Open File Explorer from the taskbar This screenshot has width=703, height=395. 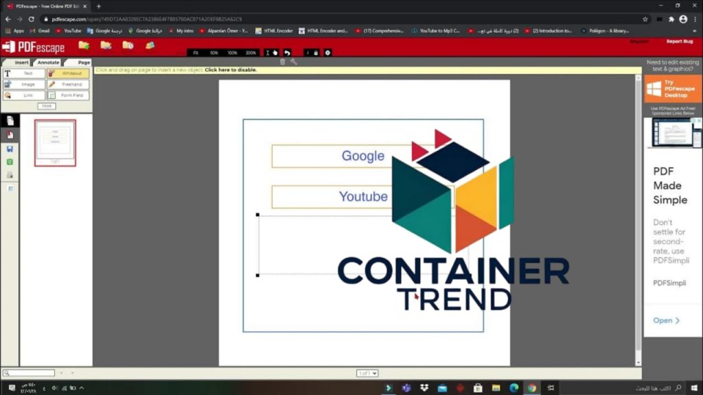496,388
